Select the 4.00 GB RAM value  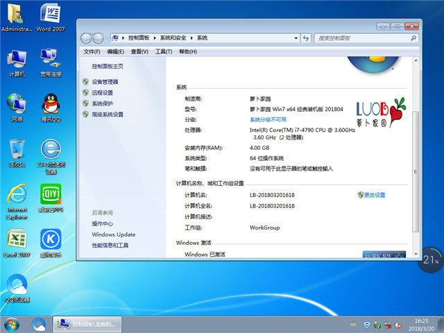[x=259, y=148]
